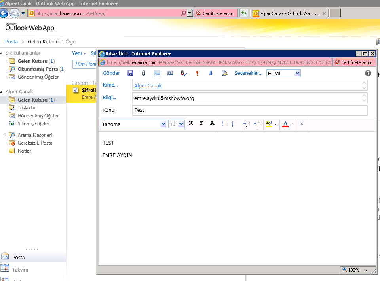Set high importance with the red exclamation

197,73
